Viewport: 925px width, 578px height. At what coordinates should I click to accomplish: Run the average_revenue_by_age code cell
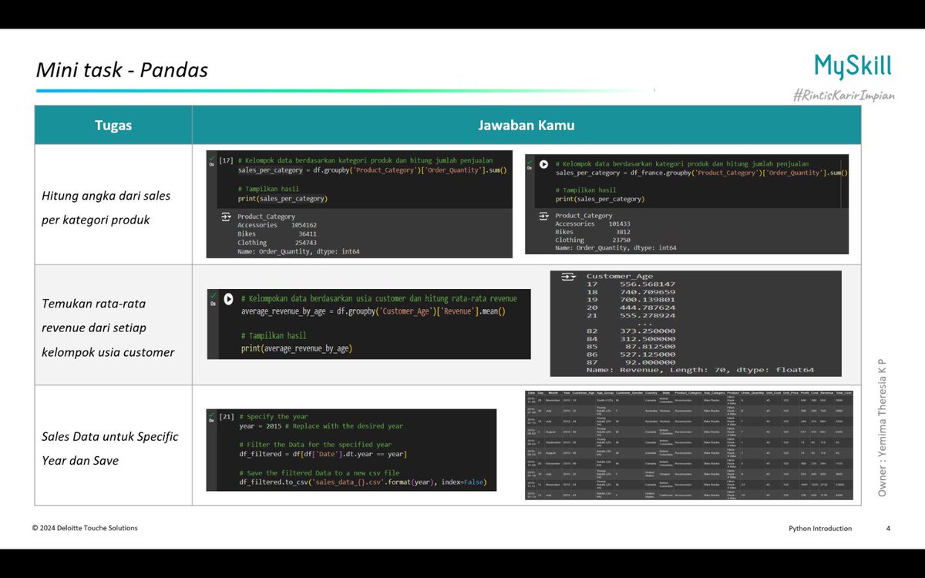(228, 298)
